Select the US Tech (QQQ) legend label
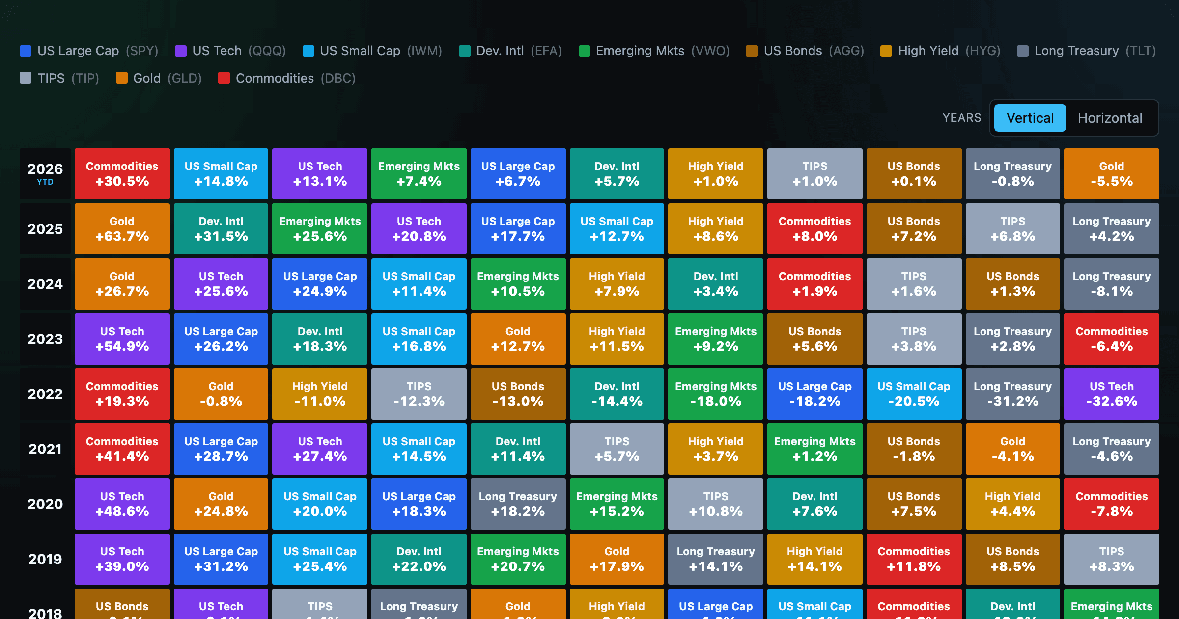Screen dimensions: 1179x619 coord(239,51)
